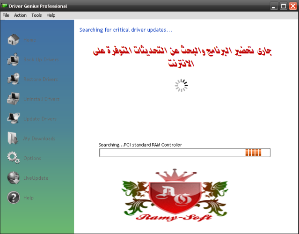Select Uninstall Drivers label

pyautogui.click(x=41, y=99)
